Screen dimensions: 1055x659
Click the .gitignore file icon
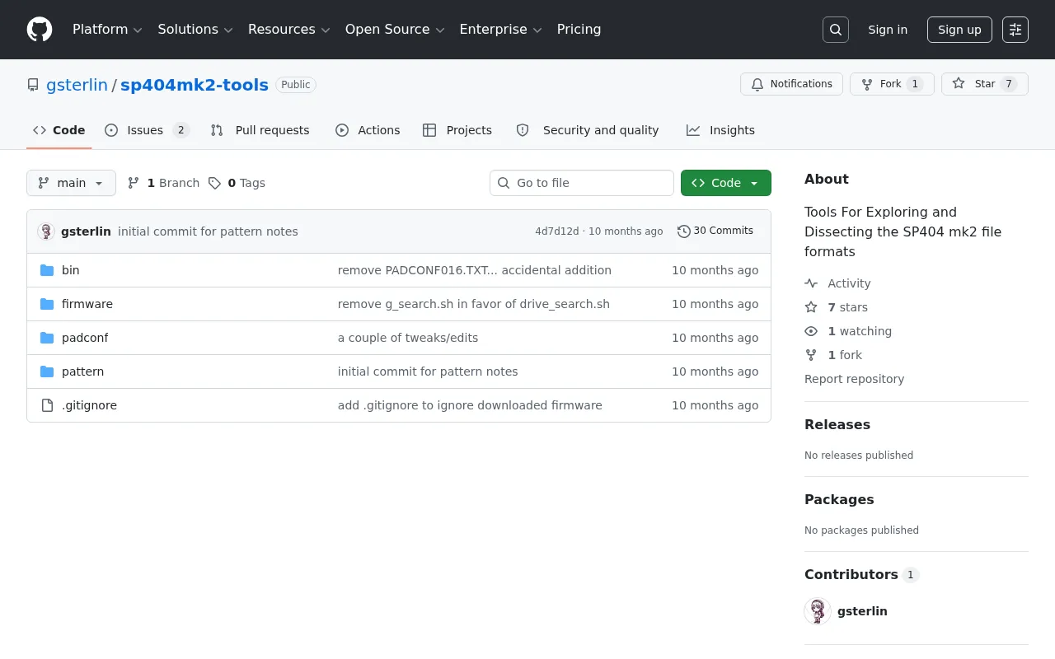47,405
